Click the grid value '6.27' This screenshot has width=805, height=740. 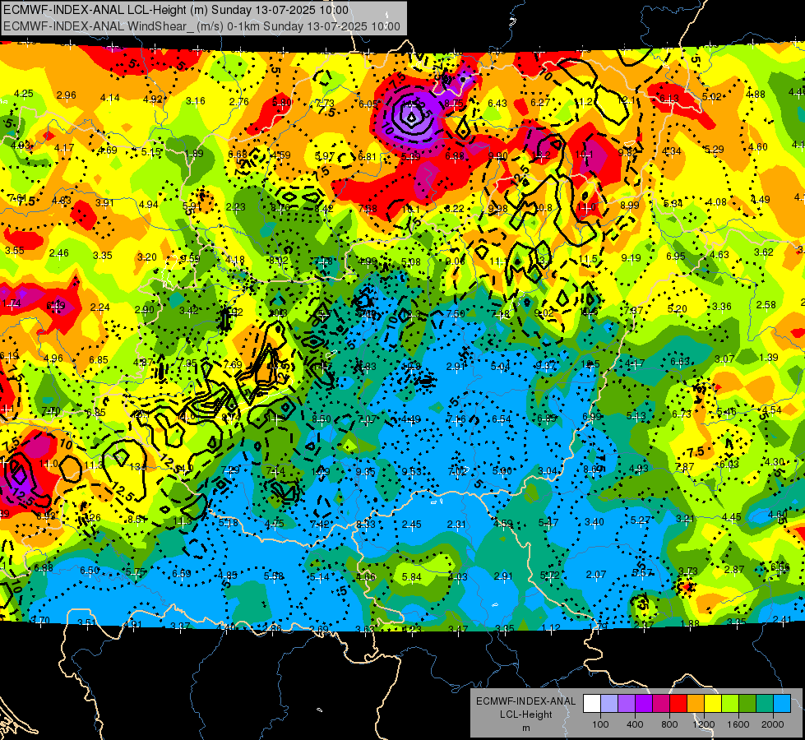540,102
